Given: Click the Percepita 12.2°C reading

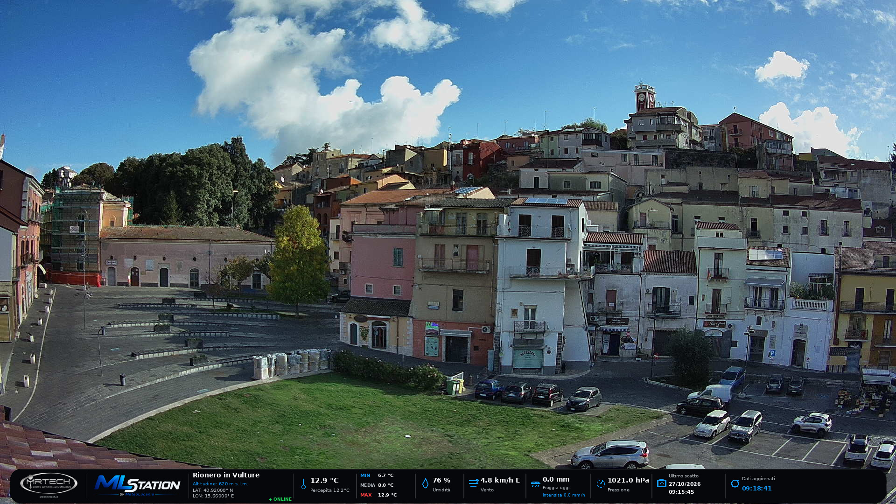Looking at the screenshot, I should tap(329, 490).
